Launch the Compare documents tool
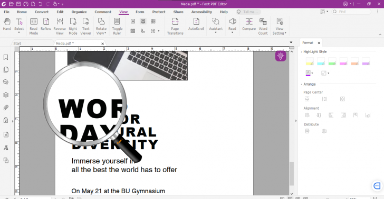Screen dimensions: 384x199 click(x=249, y=24)
